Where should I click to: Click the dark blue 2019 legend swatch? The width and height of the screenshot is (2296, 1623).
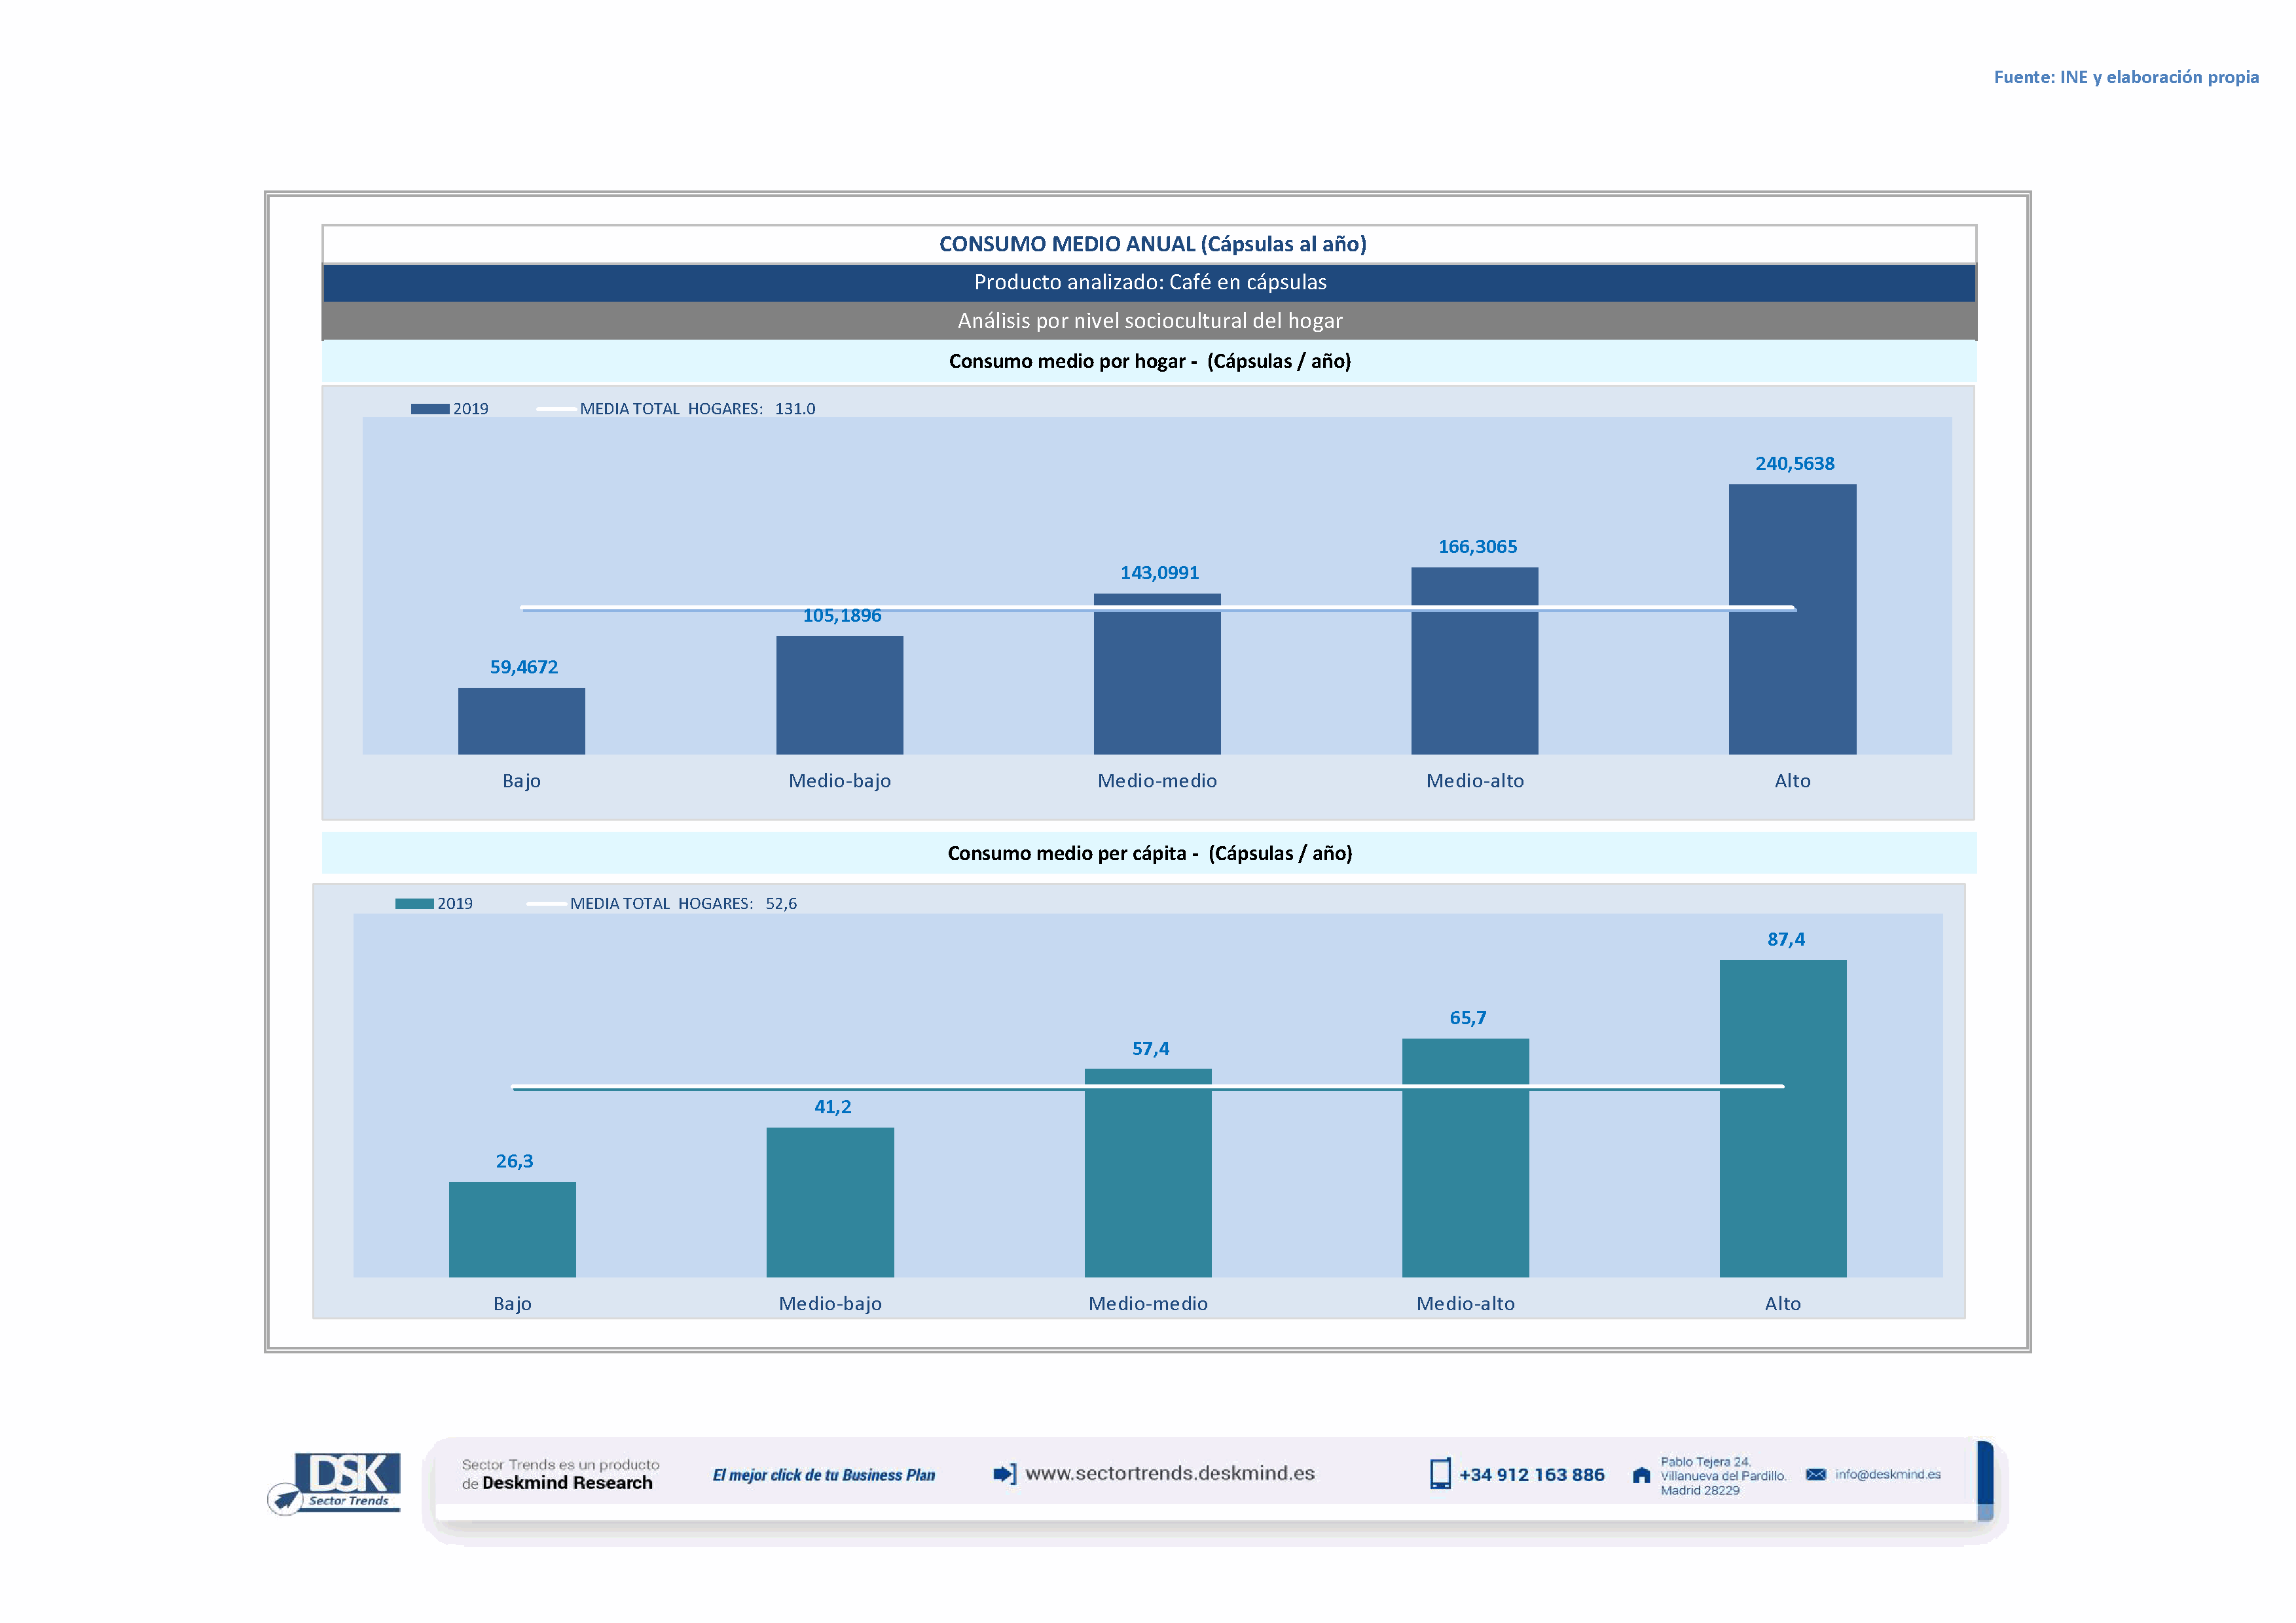coord(430,409)
